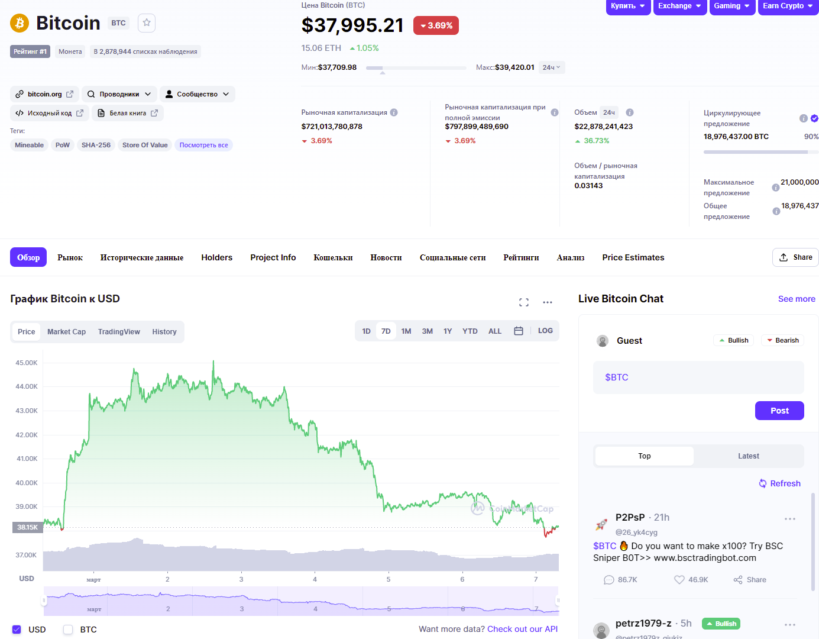The image size is (819, 639).
Task: Click circulating supply 90% progress bar
Action: [x=761, y=152]
